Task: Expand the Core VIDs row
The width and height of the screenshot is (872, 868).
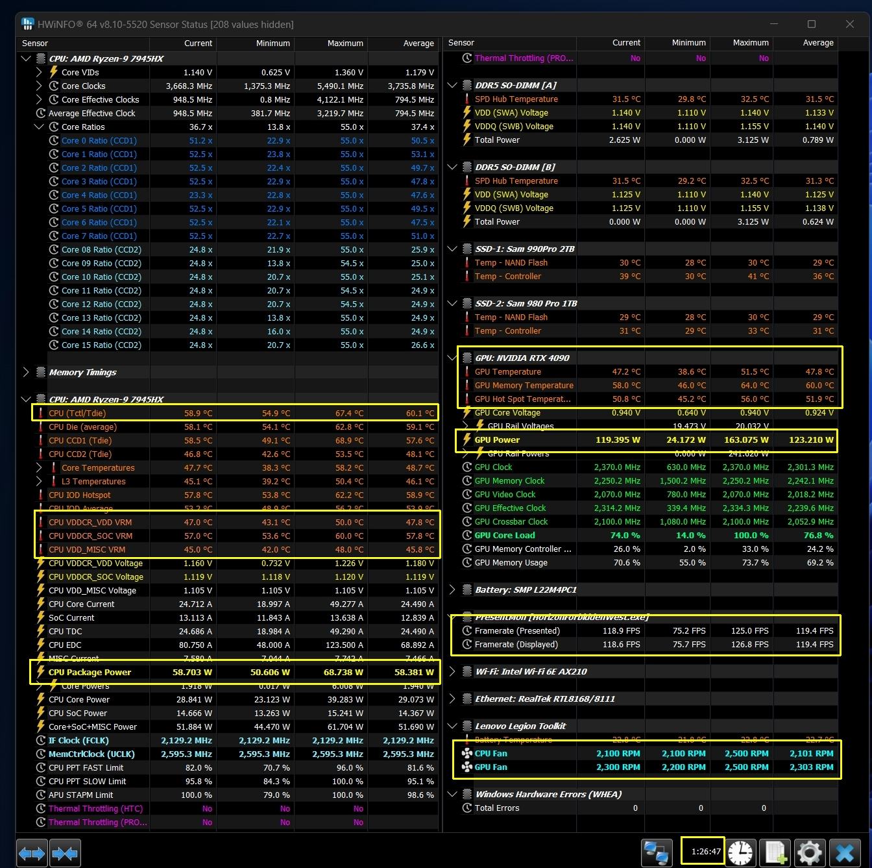Action: (39, 73)
